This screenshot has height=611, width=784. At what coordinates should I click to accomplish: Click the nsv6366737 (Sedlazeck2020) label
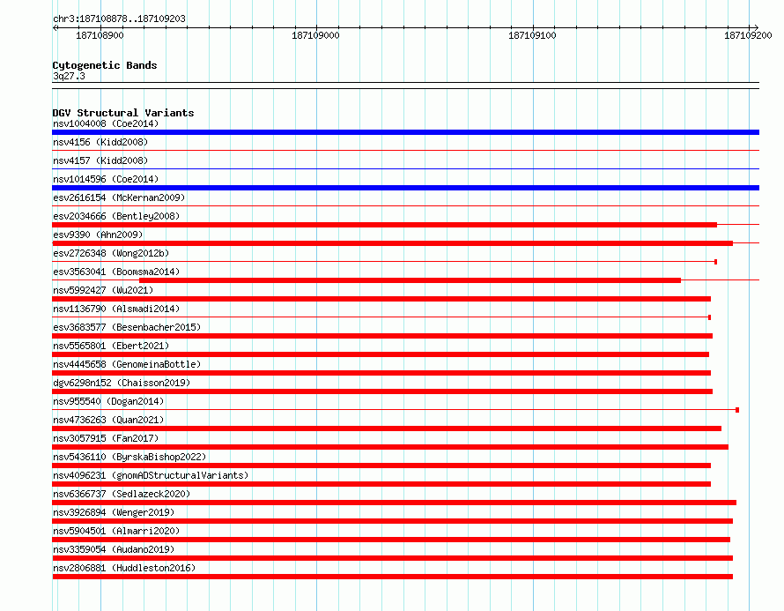[122, 494]
